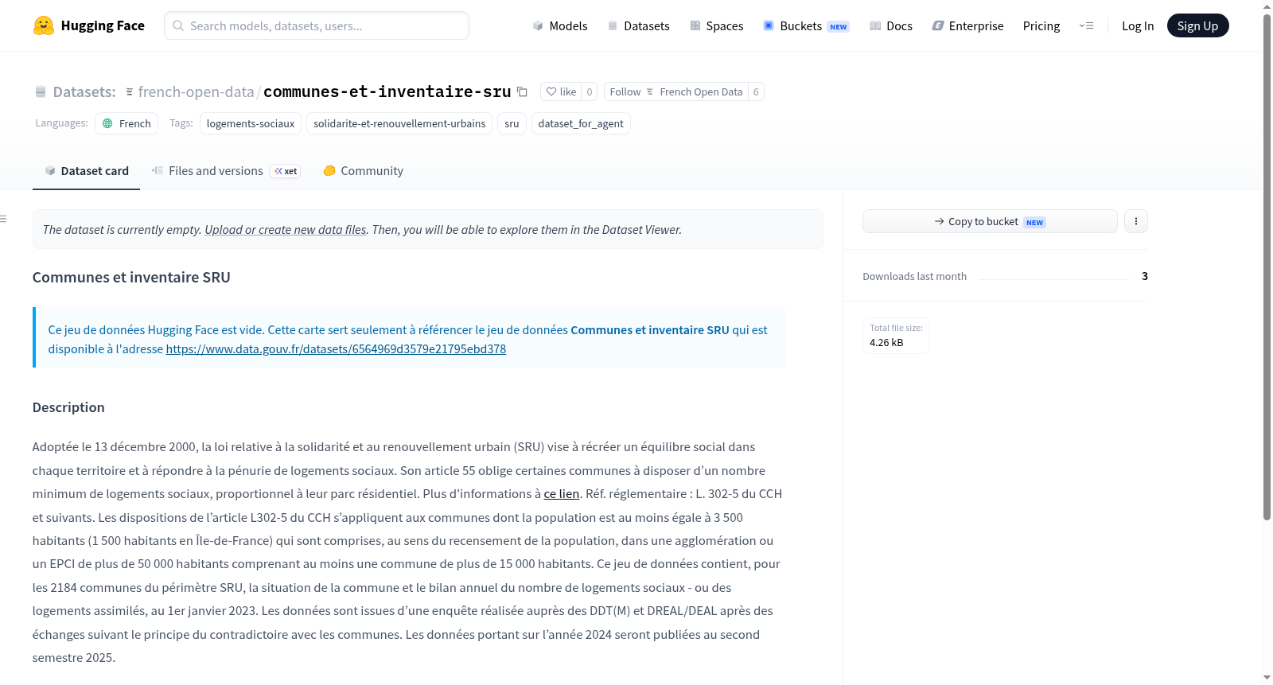Click the Sign Up button
This screenshot has height=685, width=1273.
1197,25
